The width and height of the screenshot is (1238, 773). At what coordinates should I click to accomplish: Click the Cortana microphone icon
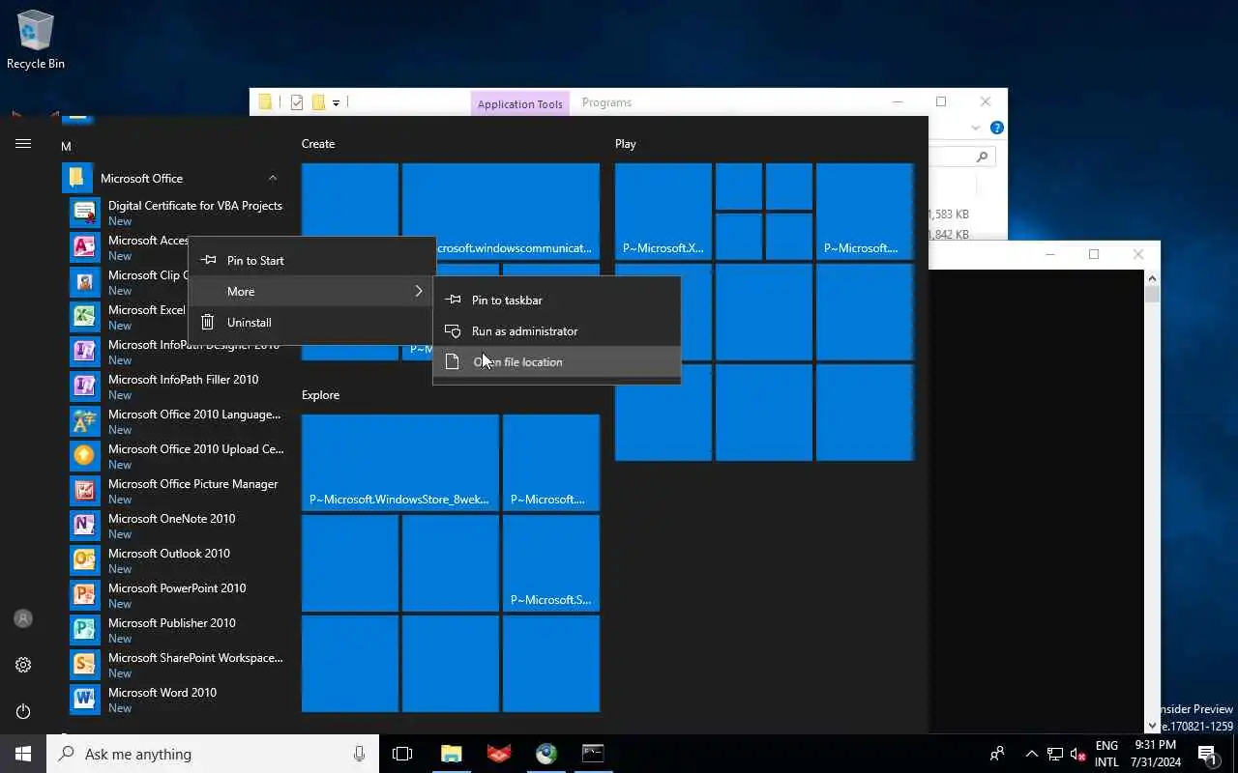[359, 754]
